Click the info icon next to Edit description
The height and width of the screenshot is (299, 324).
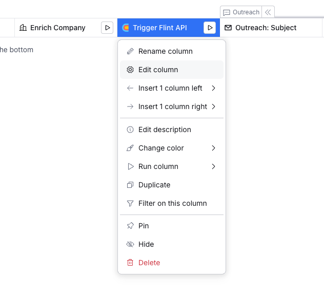point(130,130)
